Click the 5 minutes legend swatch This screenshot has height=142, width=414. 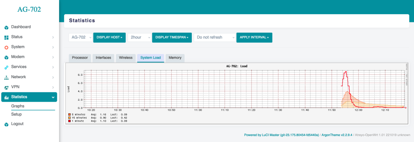coord(69,114)
